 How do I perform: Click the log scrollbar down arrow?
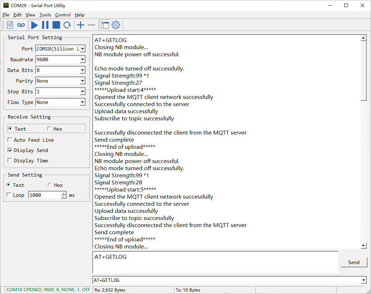364,246
